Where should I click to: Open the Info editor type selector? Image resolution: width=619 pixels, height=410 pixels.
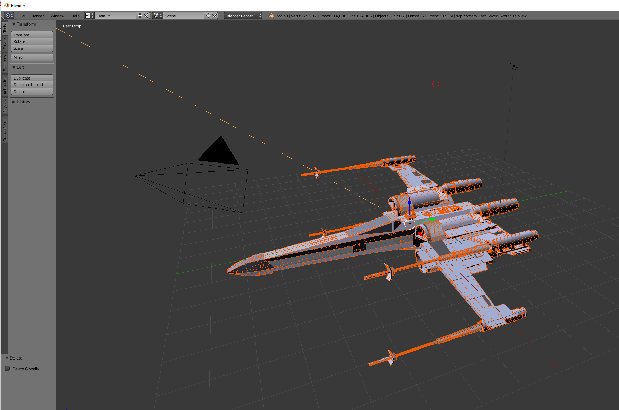click(x=9, y=16)
